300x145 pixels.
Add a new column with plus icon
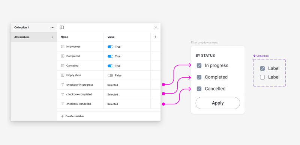[155, 37]
